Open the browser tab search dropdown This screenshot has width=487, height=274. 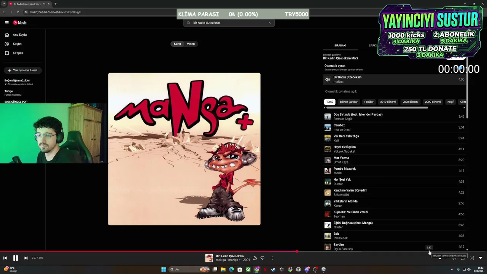3,4
